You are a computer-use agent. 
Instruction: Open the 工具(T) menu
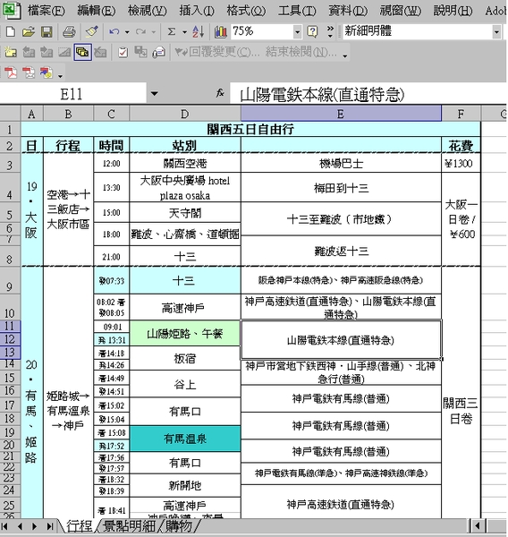(297, 11)
